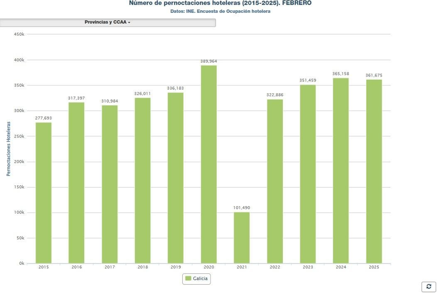Click the 389,964 data value label
Screen dimensions: 437x293
pos(208,61)
